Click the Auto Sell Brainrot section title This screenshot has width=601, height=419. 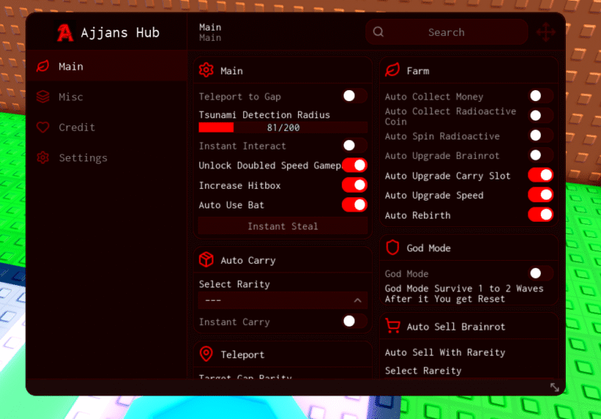pos(456,327)
